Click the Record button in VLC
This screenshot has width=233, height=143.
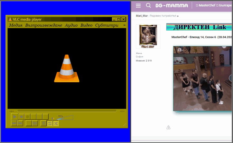point(28,117)
